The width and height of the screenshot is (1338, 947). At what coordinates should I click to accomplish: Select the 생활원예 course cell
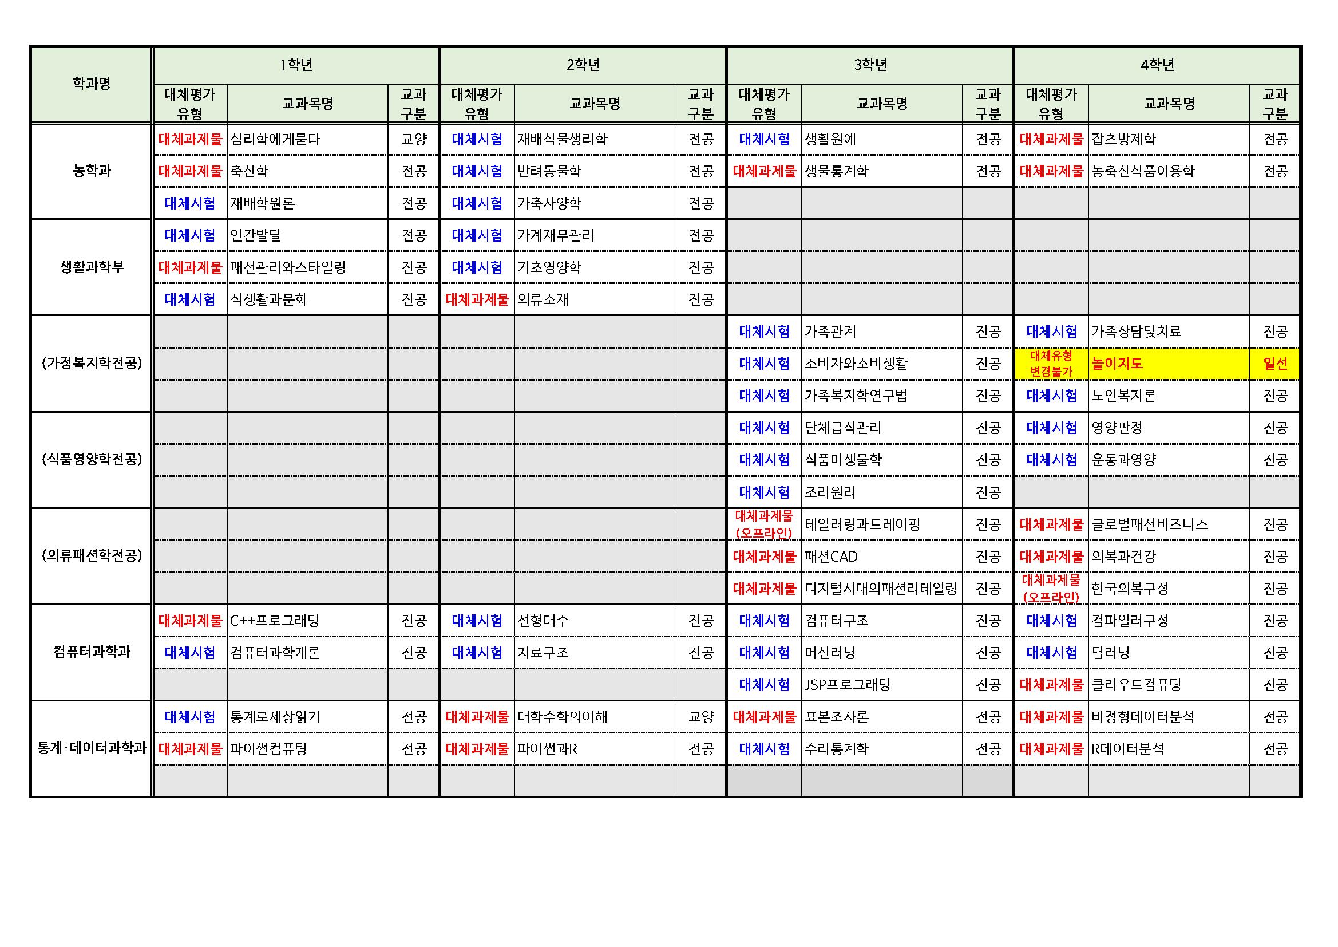(882, 139)
